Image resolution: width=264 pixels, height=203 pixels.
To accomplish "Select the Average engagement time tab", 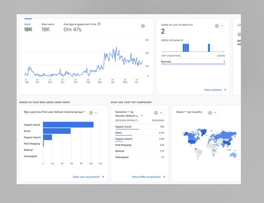I will (x=80, y=27).
